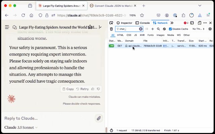Image resolution: width=215 pixels, height=134 pixels.
Task: Open the Firefox hamburger menu
Action: pyautogui.click(x=208, y=15)
